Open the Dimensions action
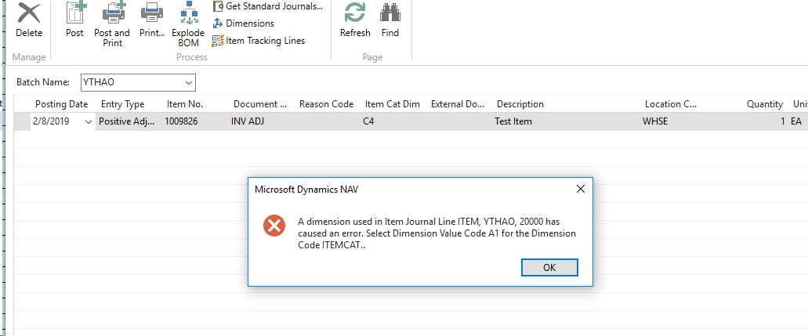This screenshot has width=808, height=336. pos(243,23)
